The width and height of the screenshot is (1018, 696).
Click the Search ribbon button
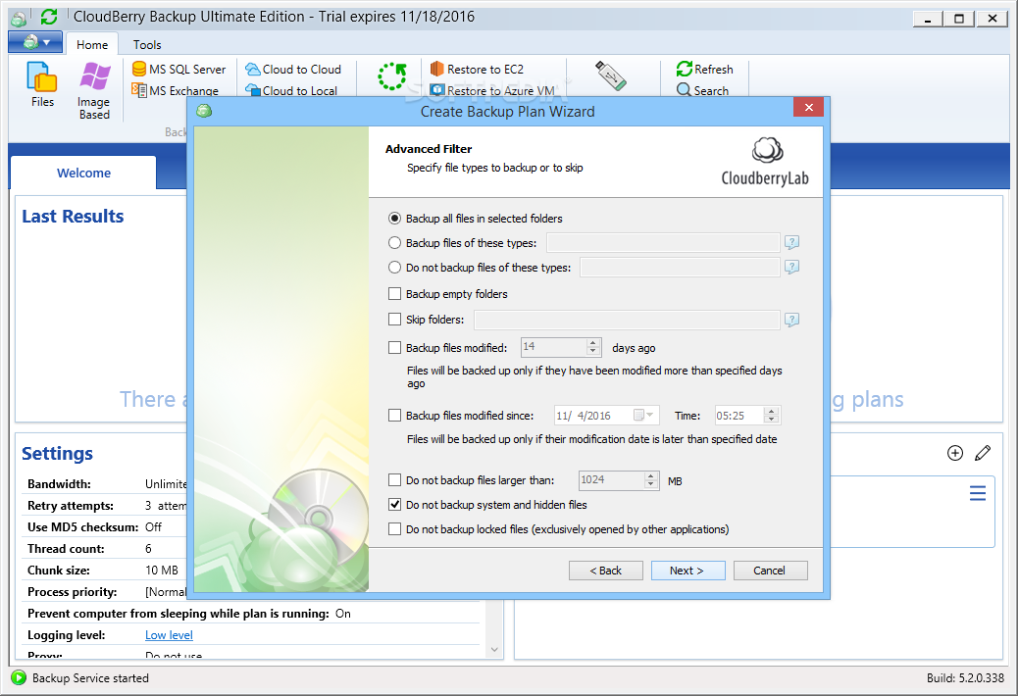coord(702,91)
